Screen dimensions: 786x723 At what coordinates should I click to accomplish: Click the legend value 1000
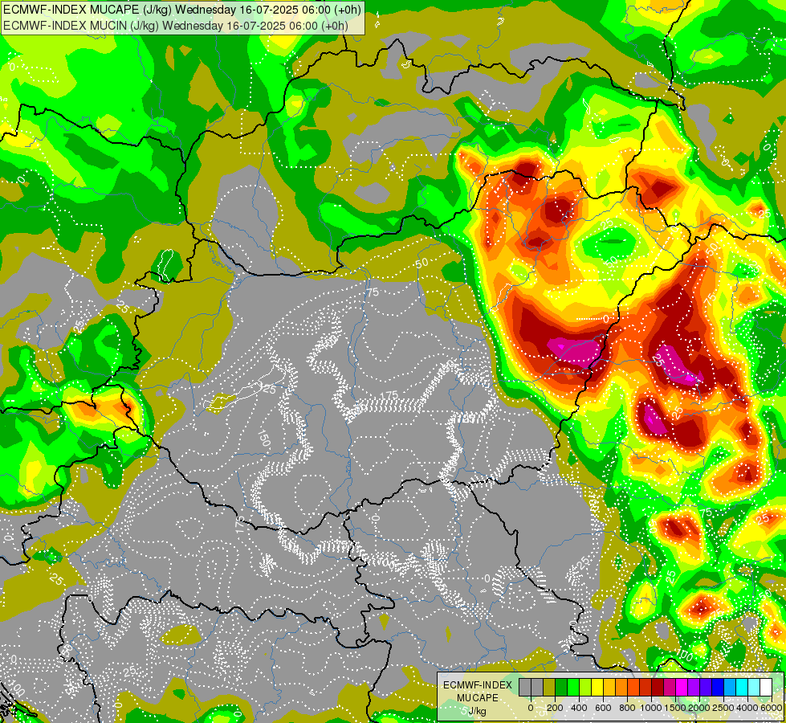(x=651, y=708)
